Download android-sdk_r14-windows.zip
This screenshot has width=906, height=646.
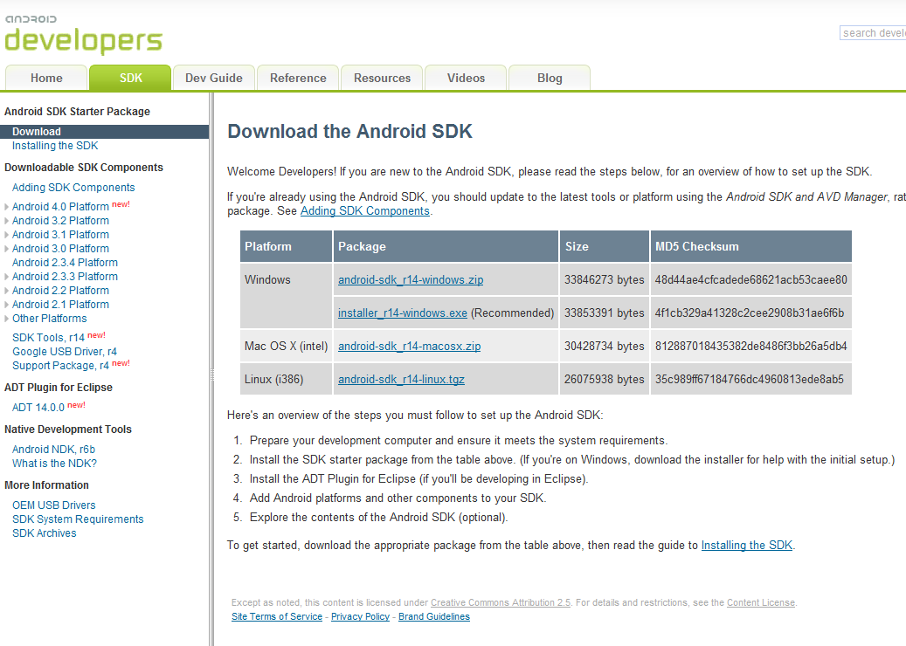pos(411,280)
